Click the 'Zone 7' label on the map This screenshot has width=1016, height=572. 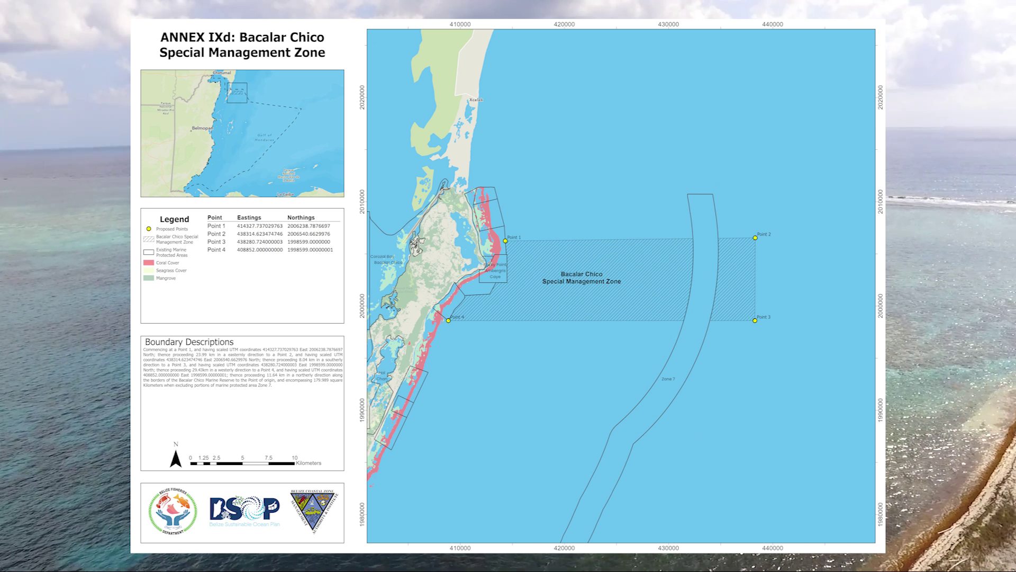click(x=668, y=379)
